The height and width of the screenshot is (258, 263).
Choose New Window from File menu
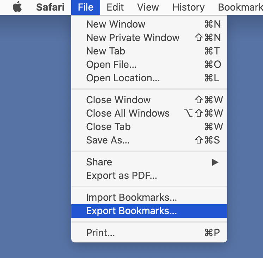tap(116, 24)
